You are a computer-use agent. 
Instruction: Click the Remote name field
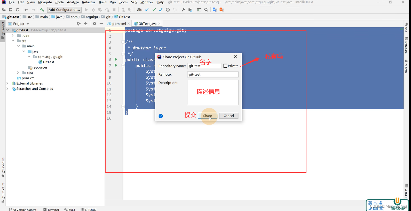pyautogui.click(x=213, y=75)
